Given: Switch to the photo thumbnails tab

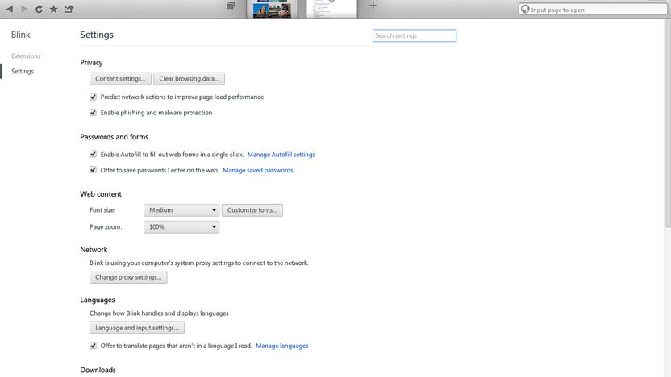Looking at the screenshot, I should [x=272, y=9].
